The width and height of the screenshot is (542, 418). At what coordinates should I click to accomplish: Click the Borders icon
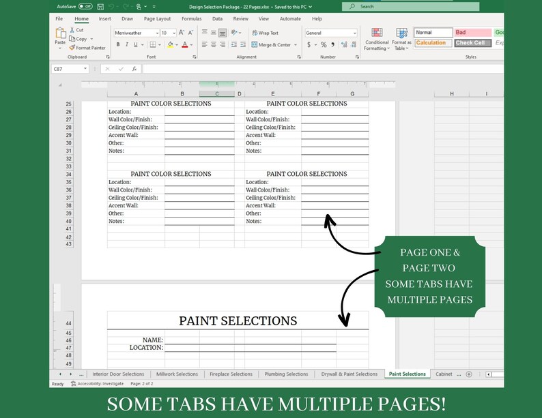coord(152,44)
